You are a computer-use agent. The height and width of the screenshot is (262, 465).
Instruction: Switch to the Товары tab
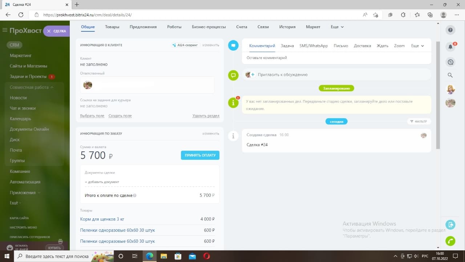point(112,27)
